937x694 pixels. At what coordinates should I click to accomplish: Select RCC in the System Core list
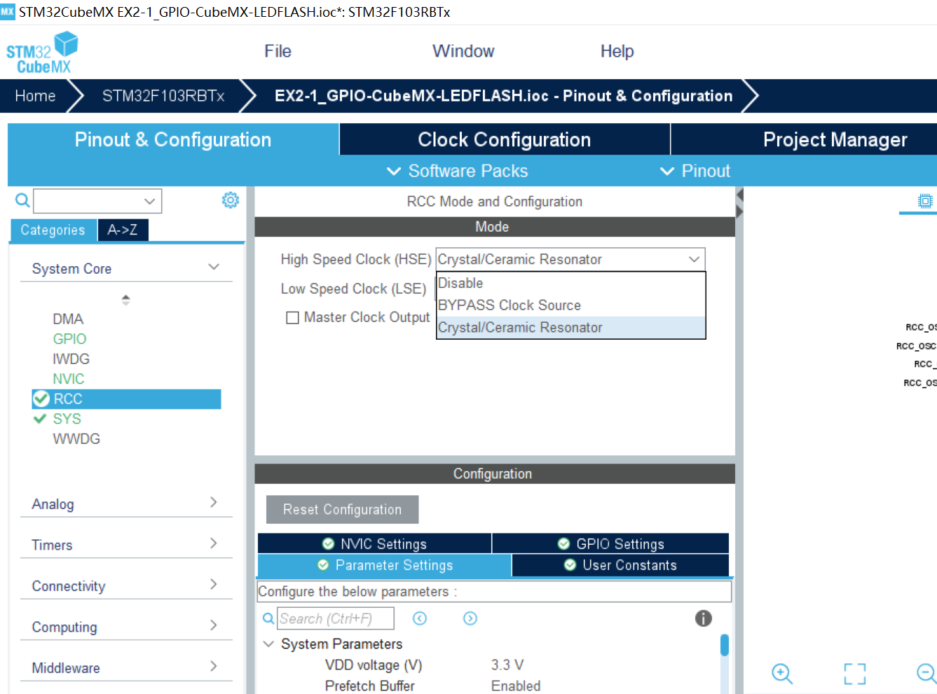click(126, 399)
